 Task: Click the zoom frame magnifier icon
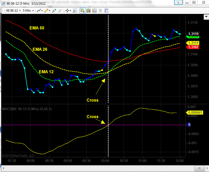pyautogui.click(x=75, y=11)
